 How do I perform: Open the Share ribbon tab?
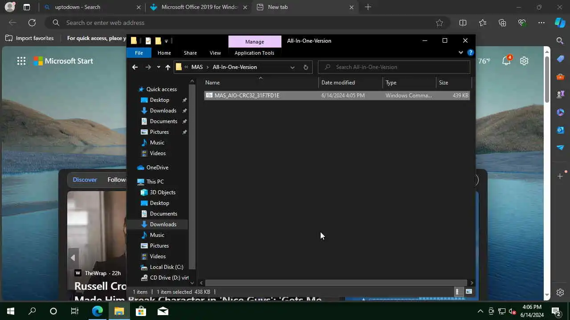(190, 53)
